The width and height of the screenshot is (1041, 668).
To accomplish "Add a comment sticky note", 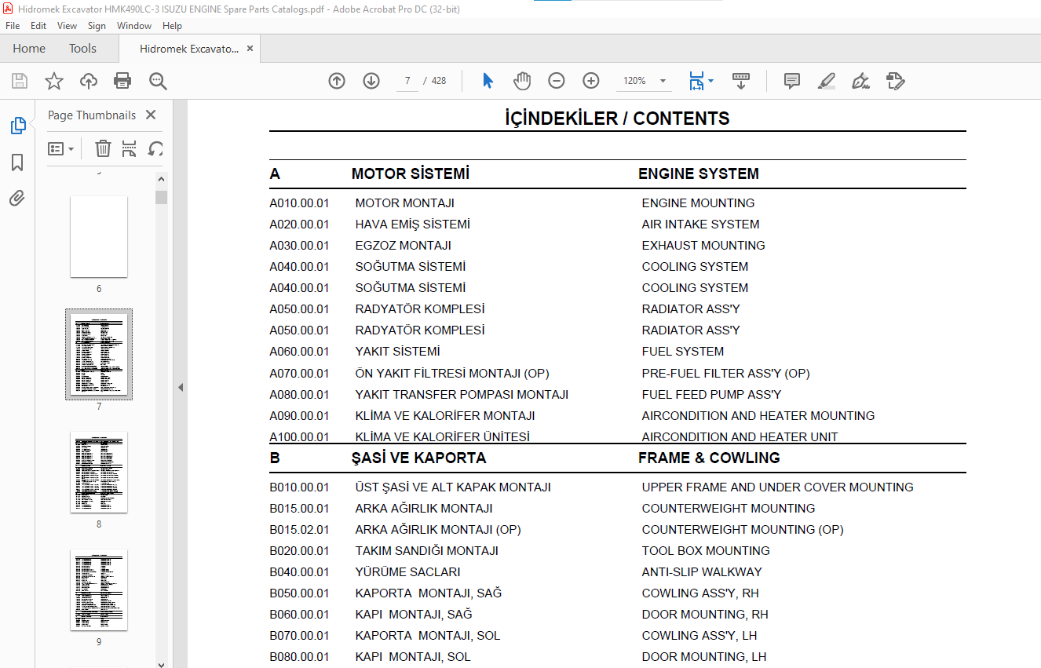I will (792, 81).
